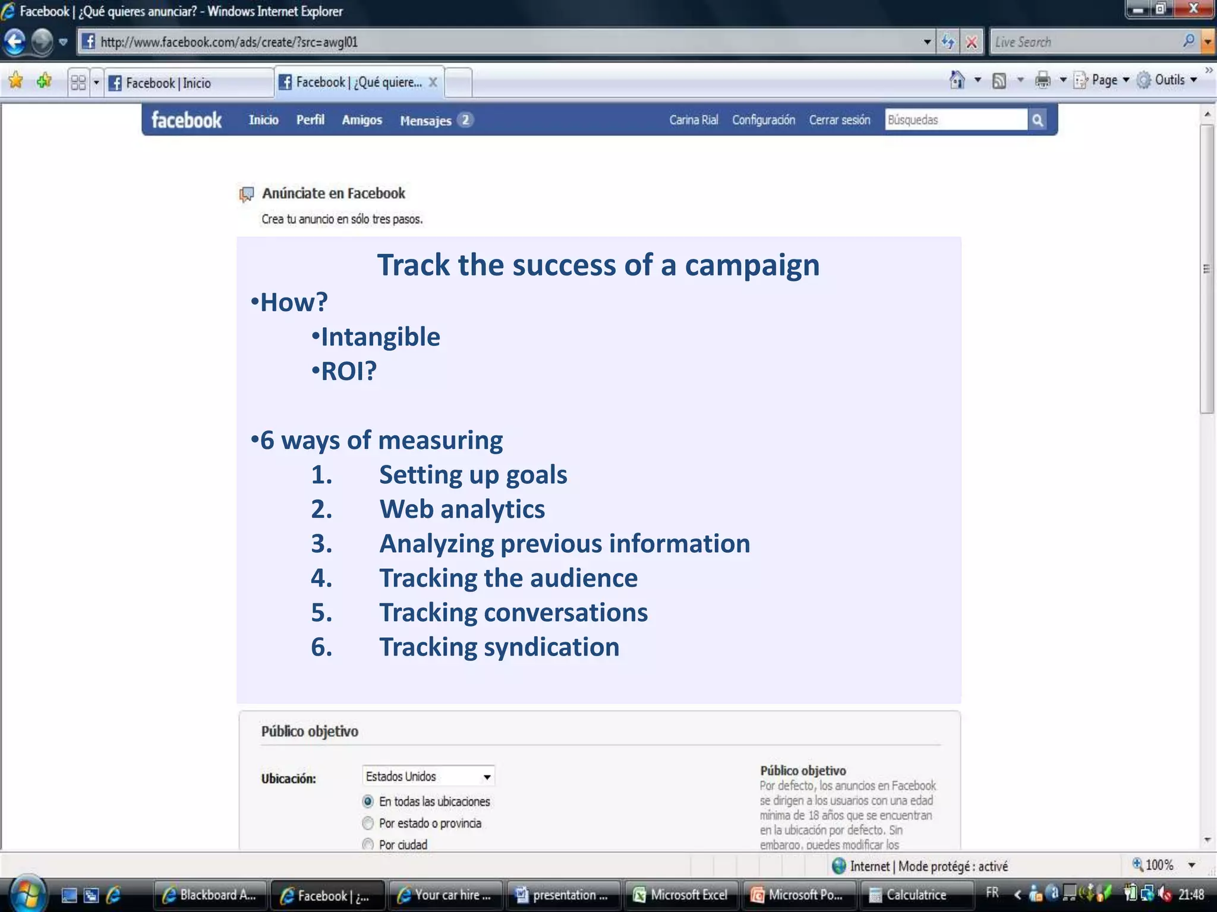1217x912 pixels.
Task: Click the system clock 21:48
Action: [x=1191, y=894]
